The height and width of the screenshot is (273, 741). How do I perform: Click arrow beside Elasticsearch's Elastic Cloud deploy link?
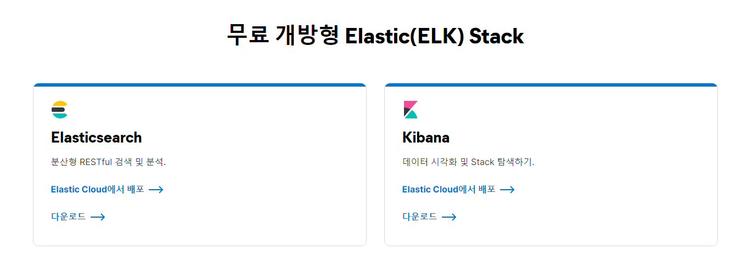click(x=156, y=190)
